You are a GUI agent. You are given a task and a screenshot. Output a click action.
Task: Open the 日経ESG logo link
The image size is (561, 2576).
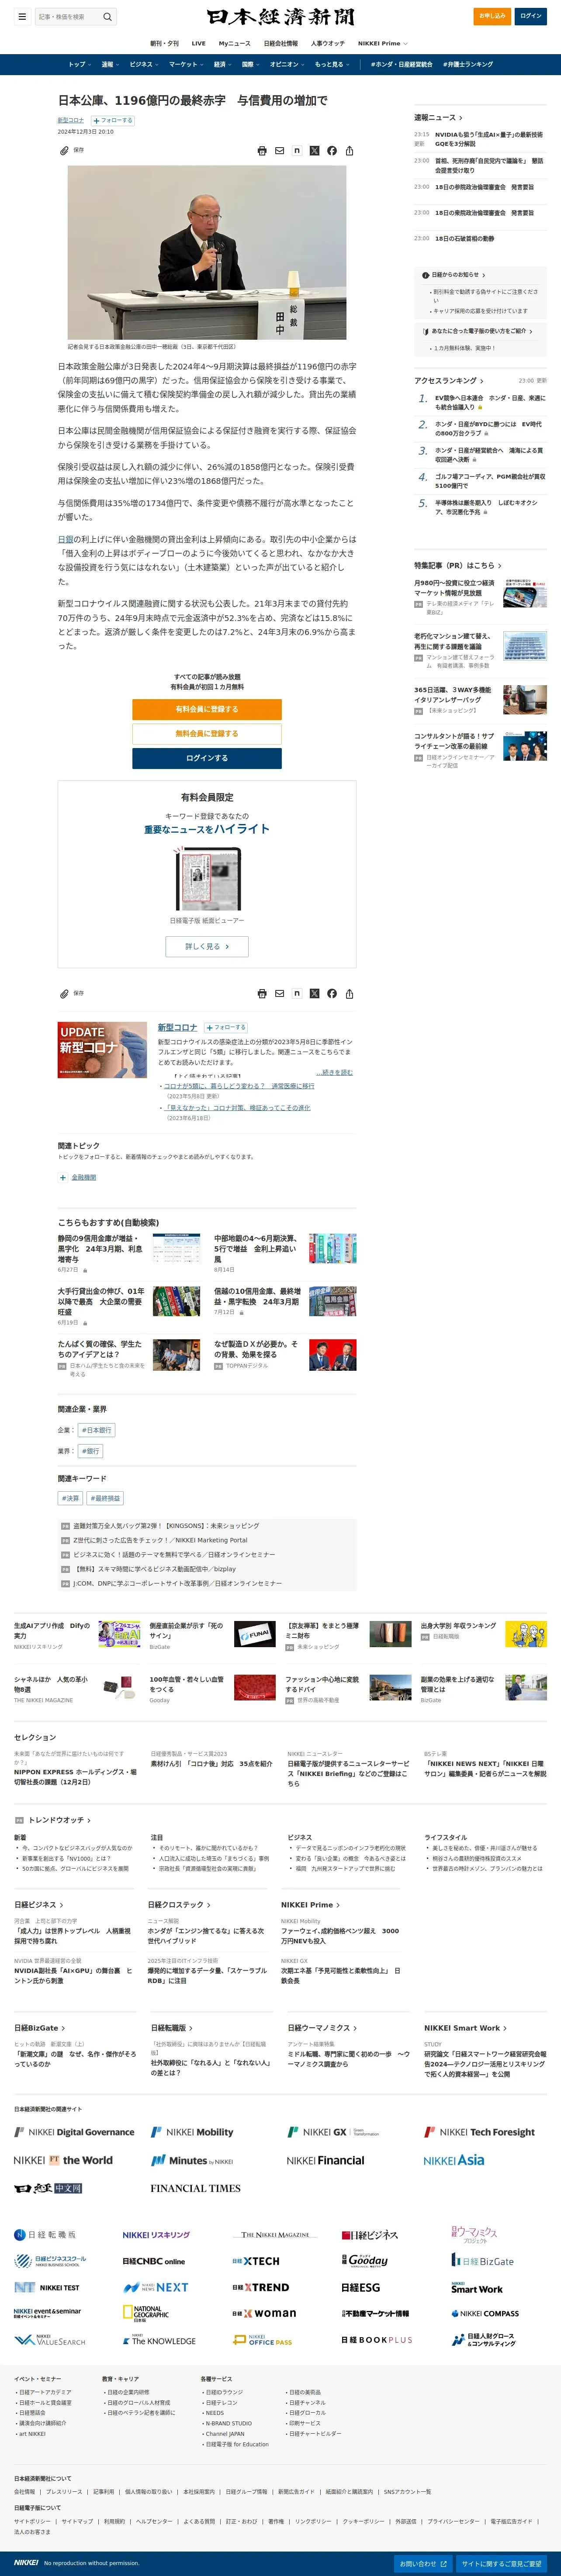[x=361, y=2288]
